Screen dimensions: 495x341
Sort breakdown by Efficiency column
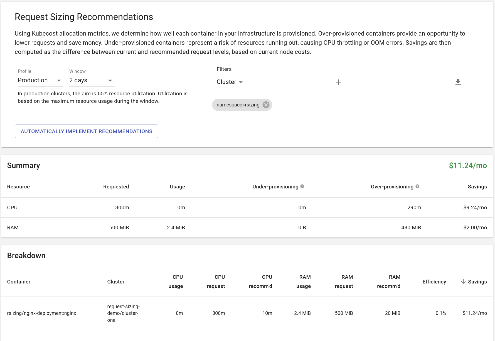434,282
